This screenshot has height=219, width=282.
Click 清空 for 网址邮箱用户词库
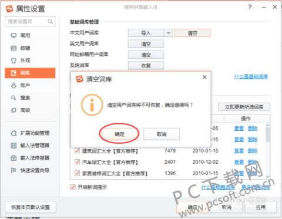point(146,55)
